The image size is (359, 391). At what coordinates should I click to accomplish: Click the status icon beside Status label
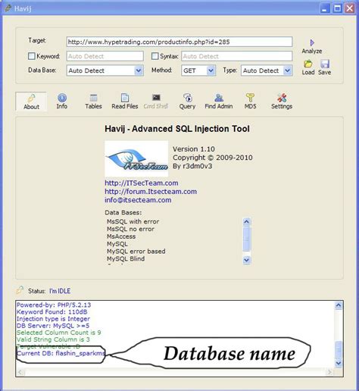20,290
